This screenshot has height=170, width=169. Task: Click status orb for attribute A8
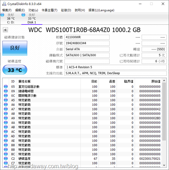(x=6, y=114)
